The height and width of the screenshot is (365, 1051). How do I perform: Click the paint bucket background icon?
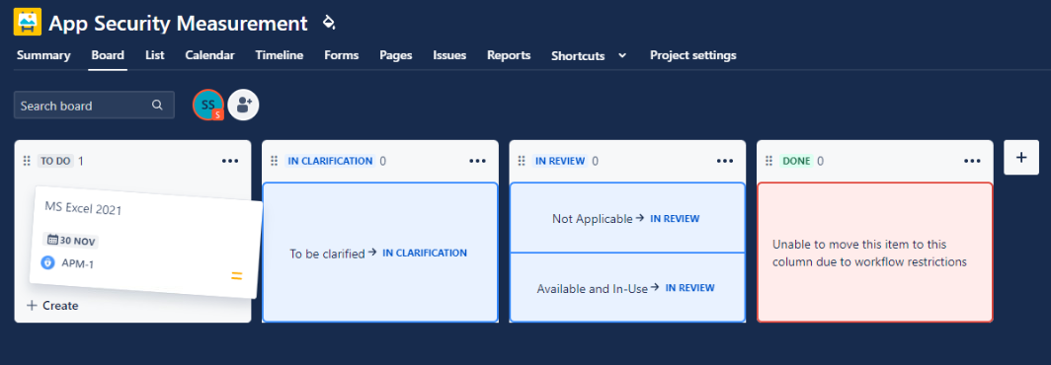[328, 22]
